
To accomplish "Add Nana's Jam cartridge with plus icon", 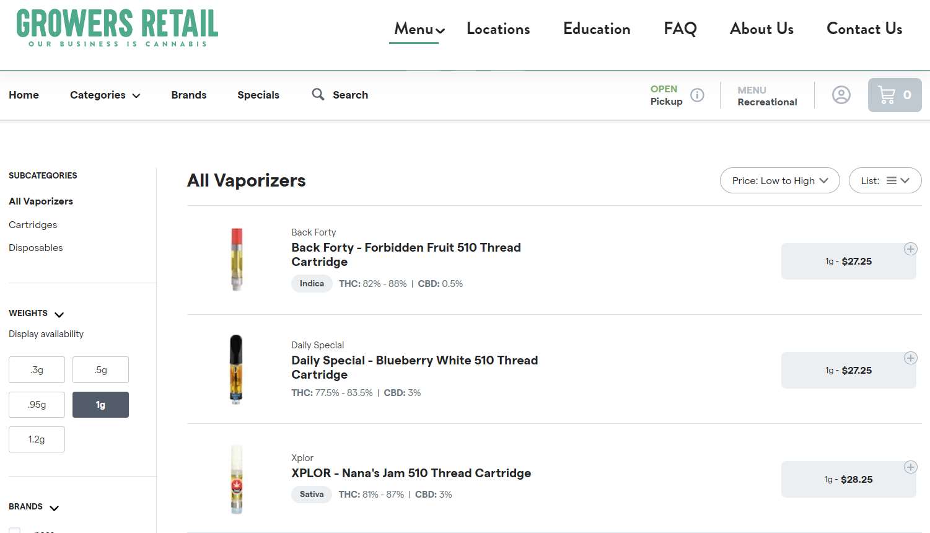I will (910, 467).
